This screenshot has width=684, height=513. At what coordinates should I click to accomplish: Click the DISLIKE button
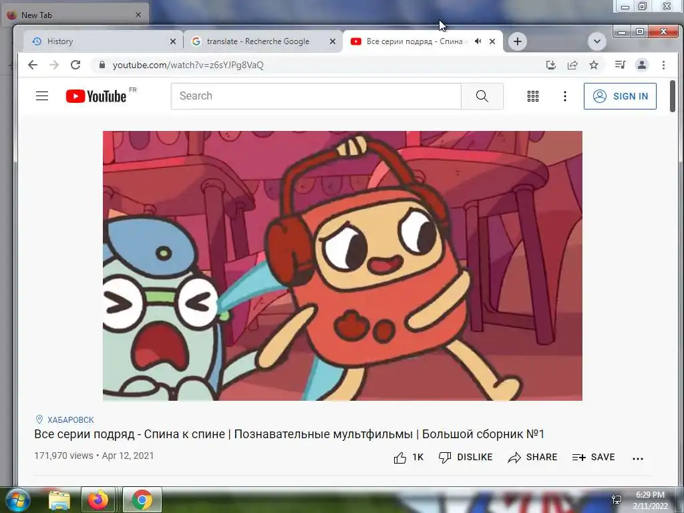pyautogui.click(x=466, y=457)
